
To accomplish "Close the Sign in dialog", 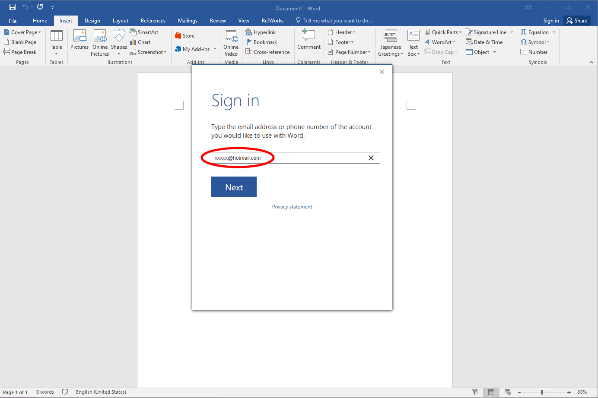I will (382, 72).
